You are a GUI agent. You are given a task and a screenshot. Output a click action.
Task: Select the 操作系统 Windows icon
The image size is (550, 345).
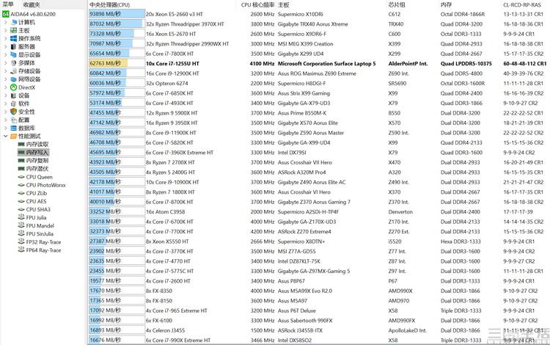tap(14, 38)
